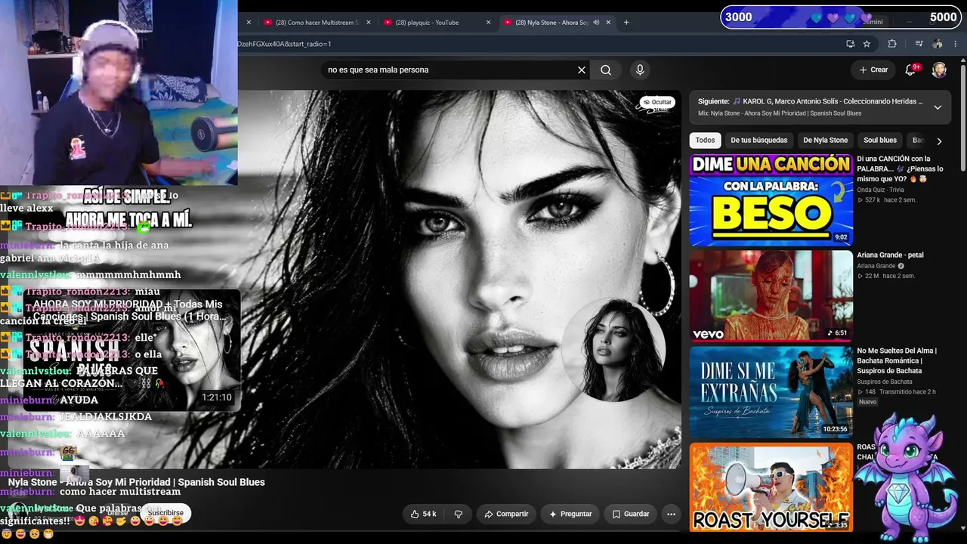Screen dimensions: 967x544
Task: Open the Dime Si Me Extrañas bachata thumbnail
Action: 771,392
